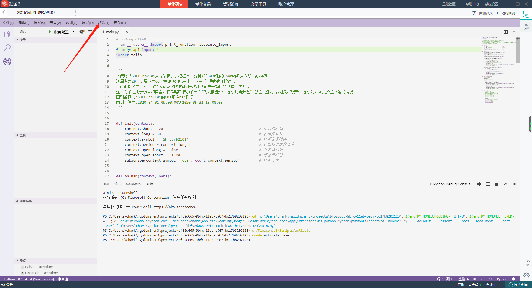Open 量化社区 community link
532x288 pixels.
click(x=449, y=4)
